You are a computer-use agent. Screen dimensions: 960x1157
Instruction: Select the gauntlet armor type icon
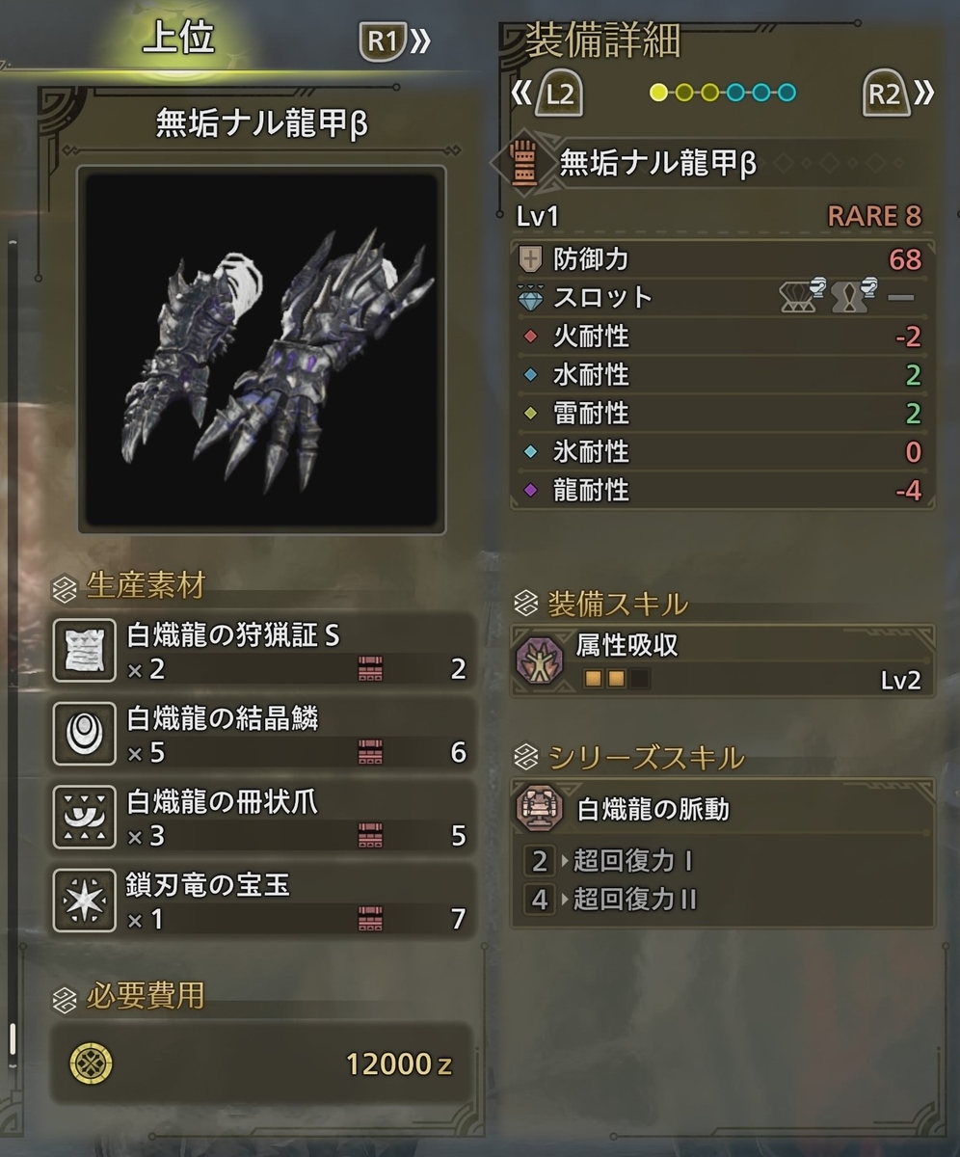pyautogui.click(x=523, y=164)
